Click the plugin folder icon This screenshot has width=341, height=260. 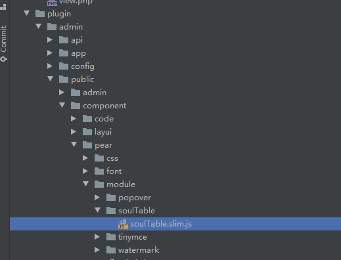pos(40,14)
